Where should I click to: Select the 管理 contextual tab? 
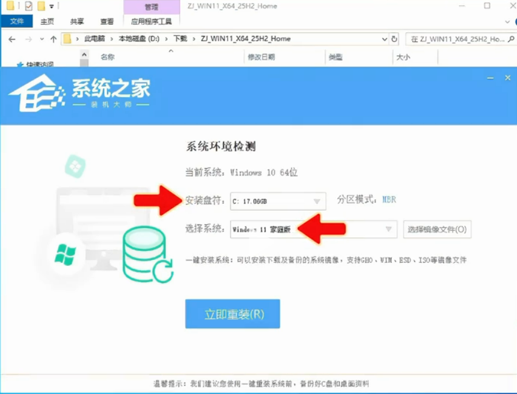tap(152, 7)
